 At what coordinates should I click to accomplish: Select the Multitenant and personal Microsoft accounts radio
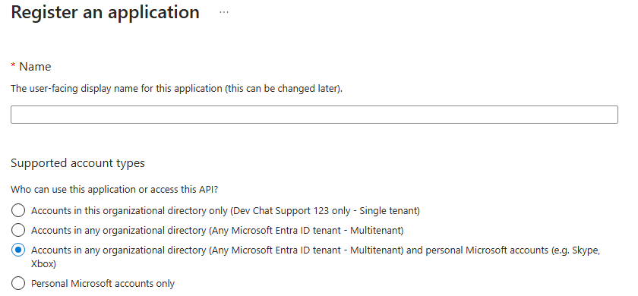tap(18, 250)
